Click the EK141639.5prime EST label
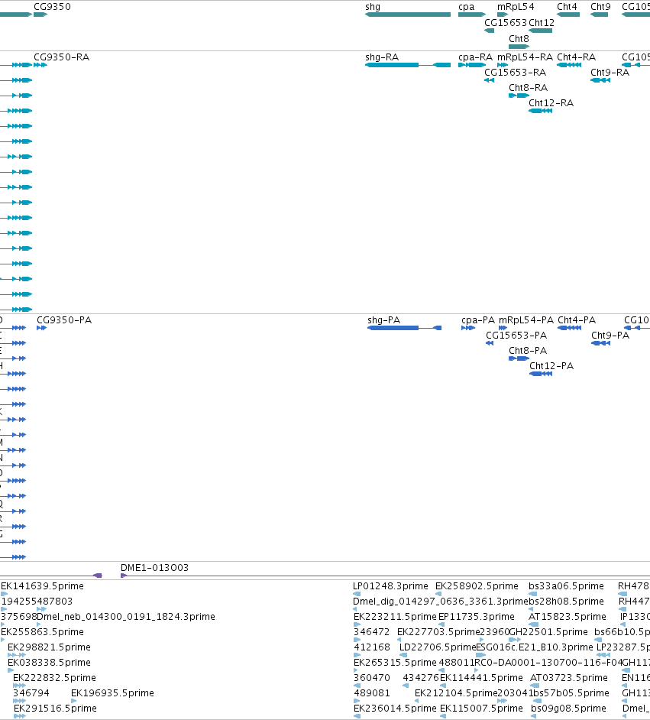Screen dimensions: 650x720 tap(42, 586)
